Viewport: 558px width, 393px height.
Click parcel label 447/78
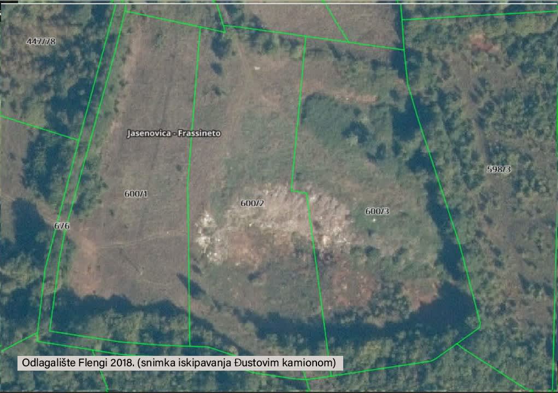[x=41, y=41]
